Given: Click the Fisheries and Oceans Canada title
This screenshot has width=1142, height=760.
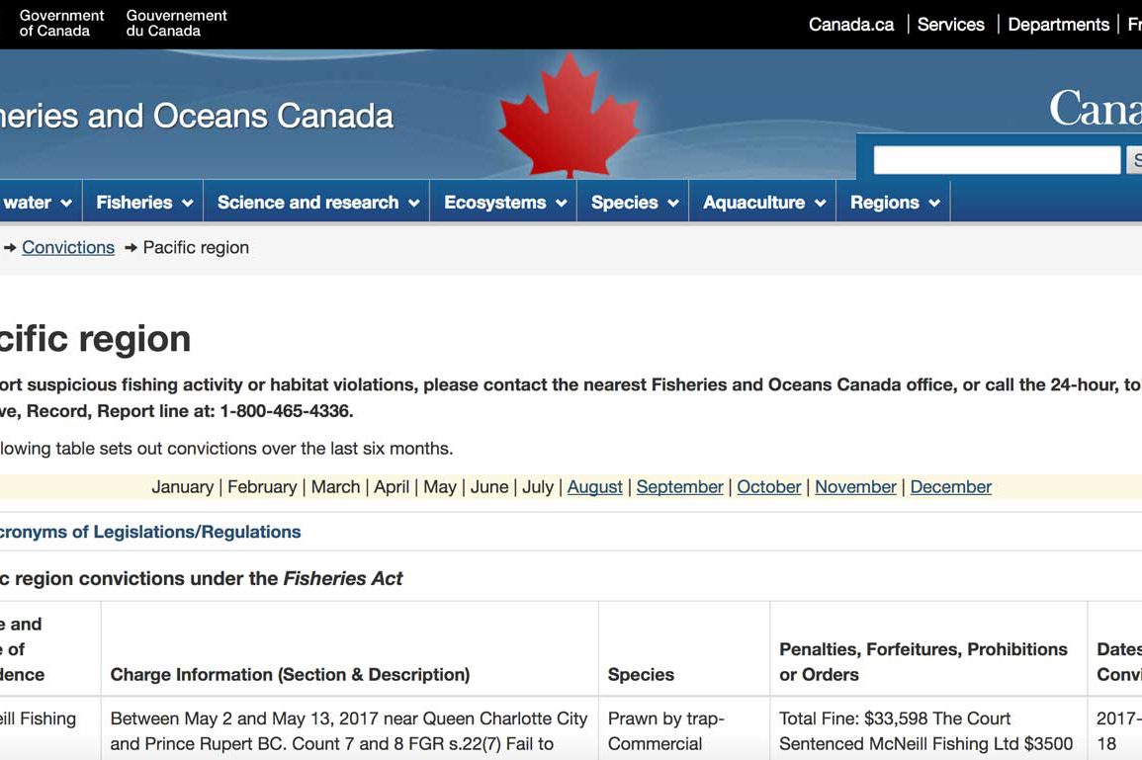Looking at the screenshot, I should click(197, 117).
